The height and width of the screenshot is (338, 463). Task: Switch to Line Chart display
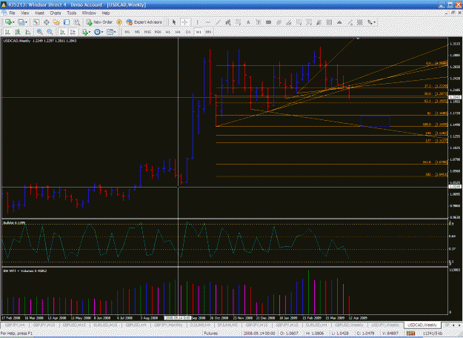coord(28,32)
